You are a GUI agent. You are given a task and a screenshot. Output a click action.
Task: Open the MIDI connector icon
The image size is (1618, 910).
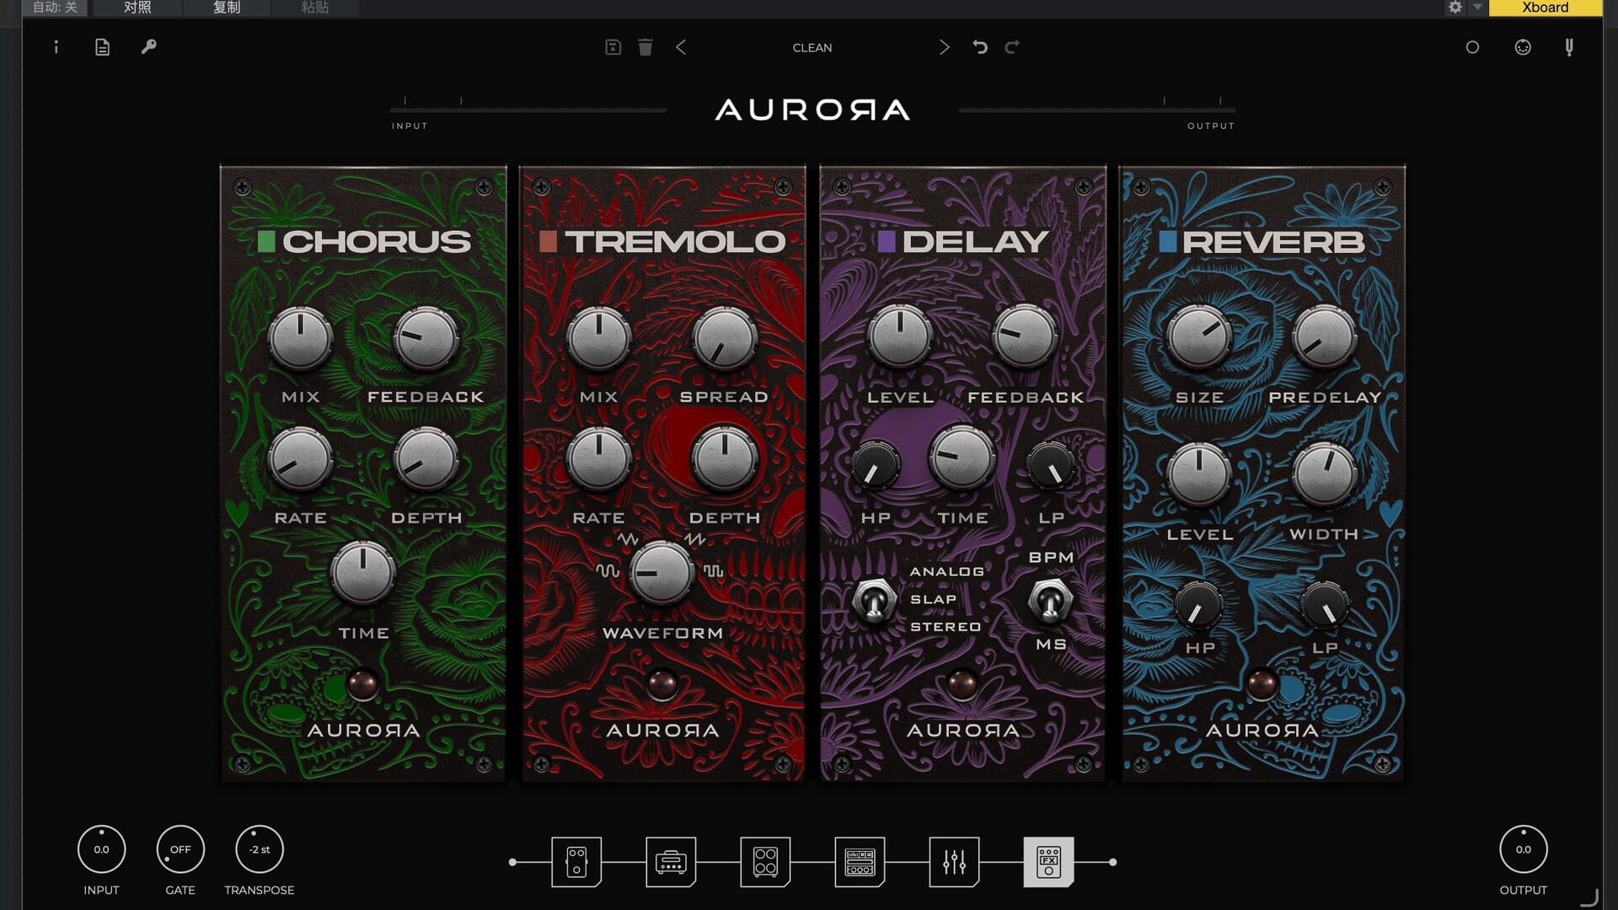(1522, 47)
